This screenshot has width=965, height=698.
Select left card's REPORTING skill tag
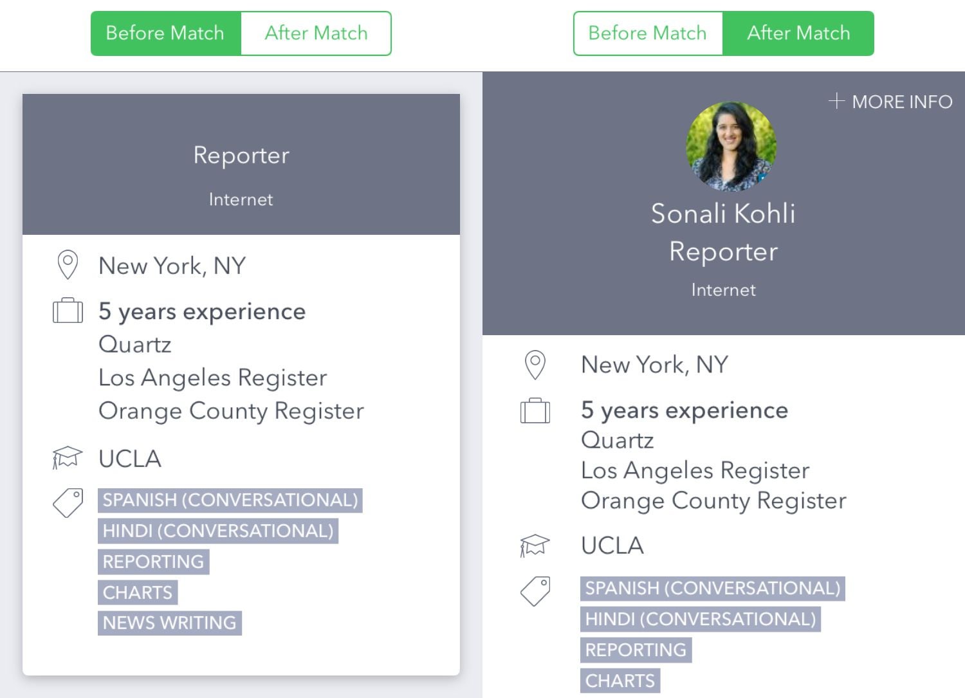click(154, 562)
